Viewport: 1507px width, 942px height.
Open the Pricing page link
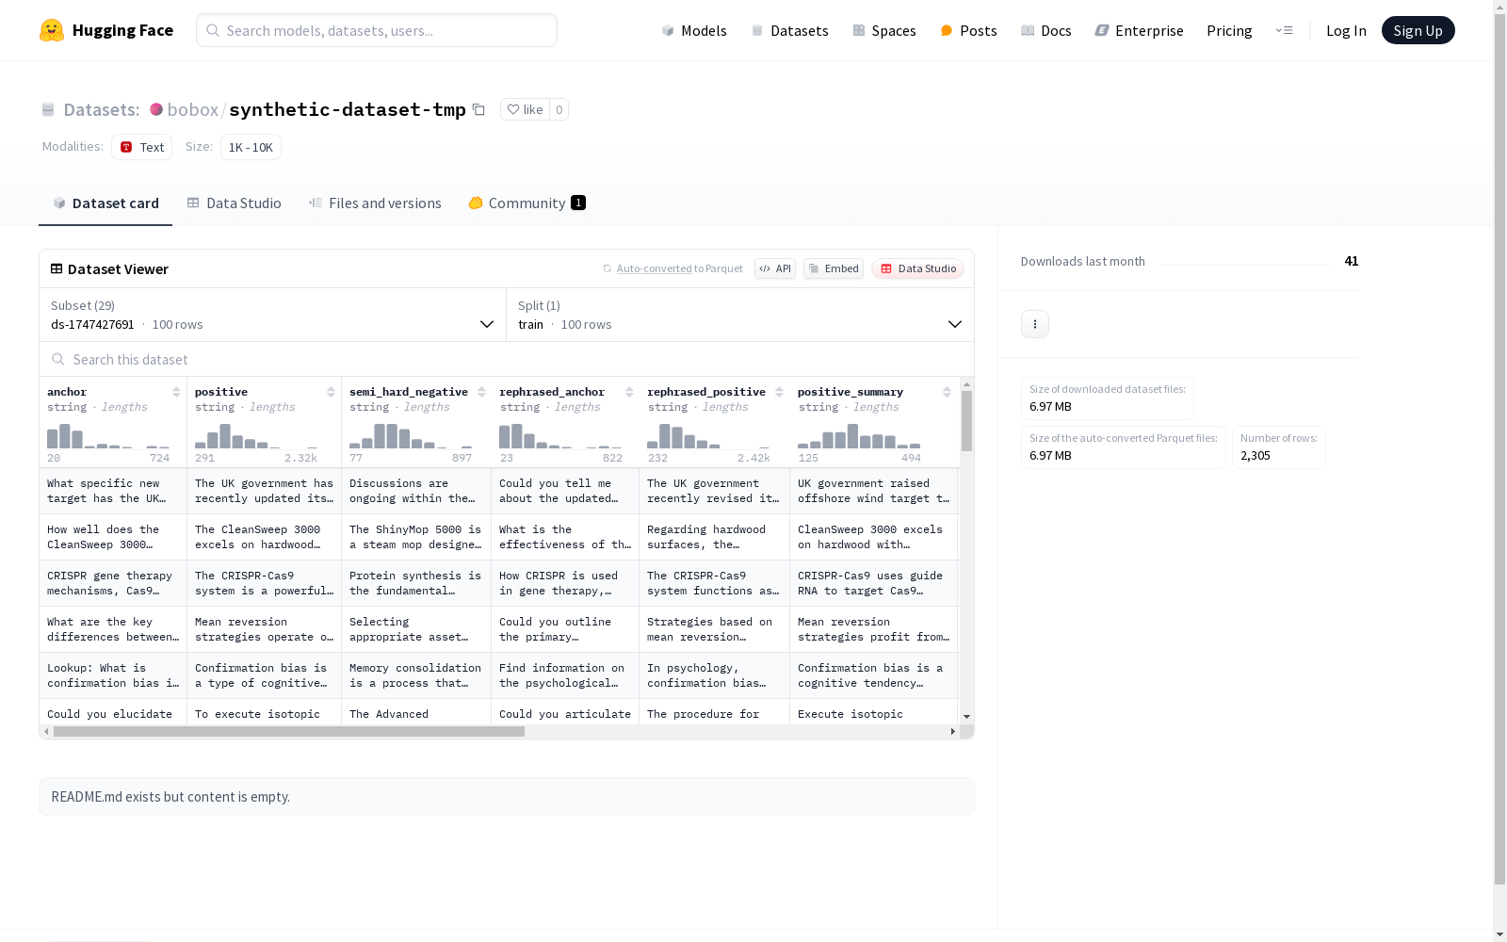1229,30
